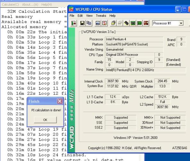
Task: Open the real-time clock graph icon
Action: click(x=98, y=23)
